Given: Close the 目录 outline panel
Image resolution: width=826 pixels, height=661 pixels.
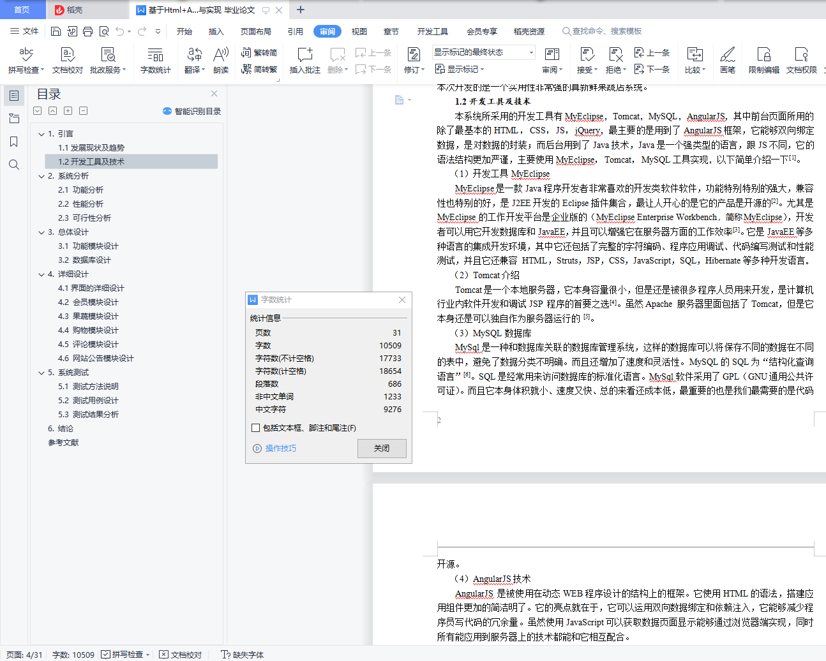Looking at the screenshot, I should click(x=214, y=94).
